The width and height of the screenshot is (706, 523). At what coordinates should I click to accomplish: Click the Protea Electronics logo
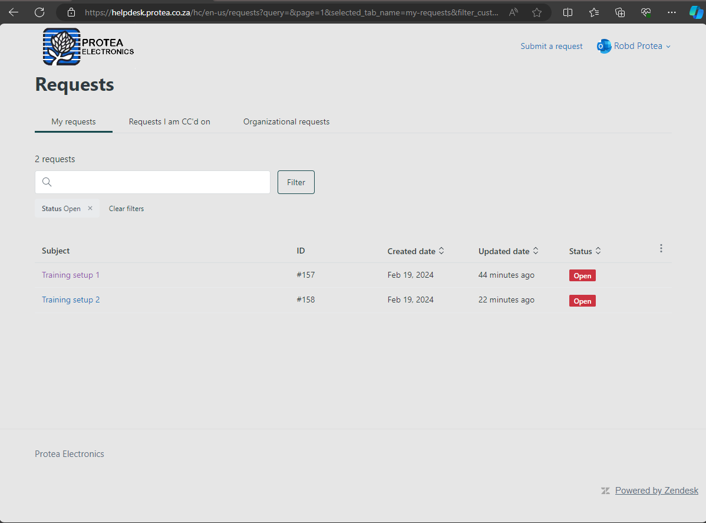87,46
